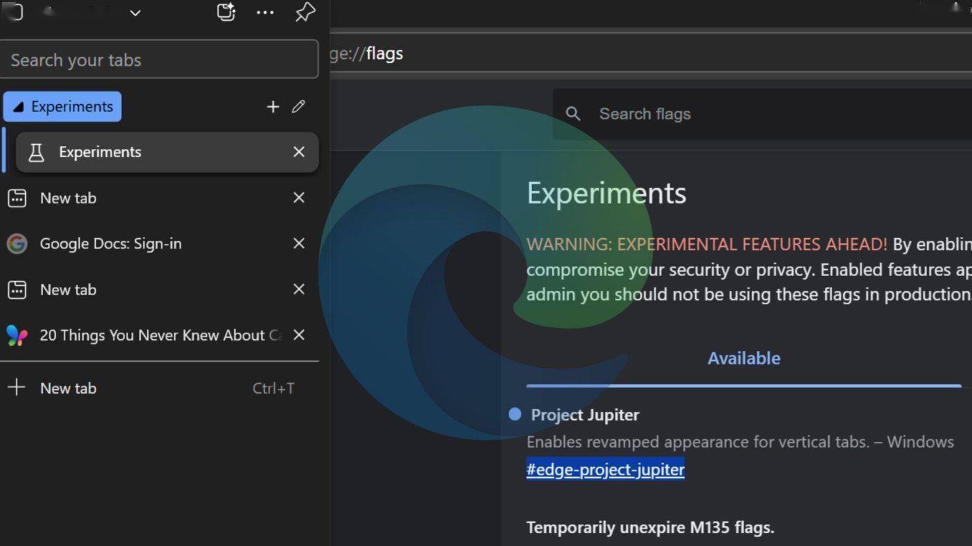This screenshot has height=546, width=972.
Task: Select the Available tab
Action: [x=744, y=358]
